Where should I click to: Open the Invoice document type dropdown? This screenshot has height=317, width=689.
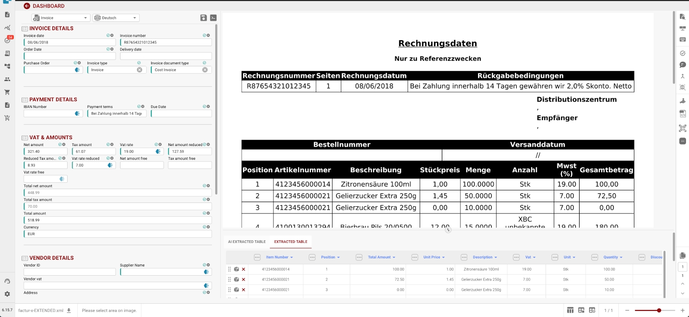click(177, 70)
